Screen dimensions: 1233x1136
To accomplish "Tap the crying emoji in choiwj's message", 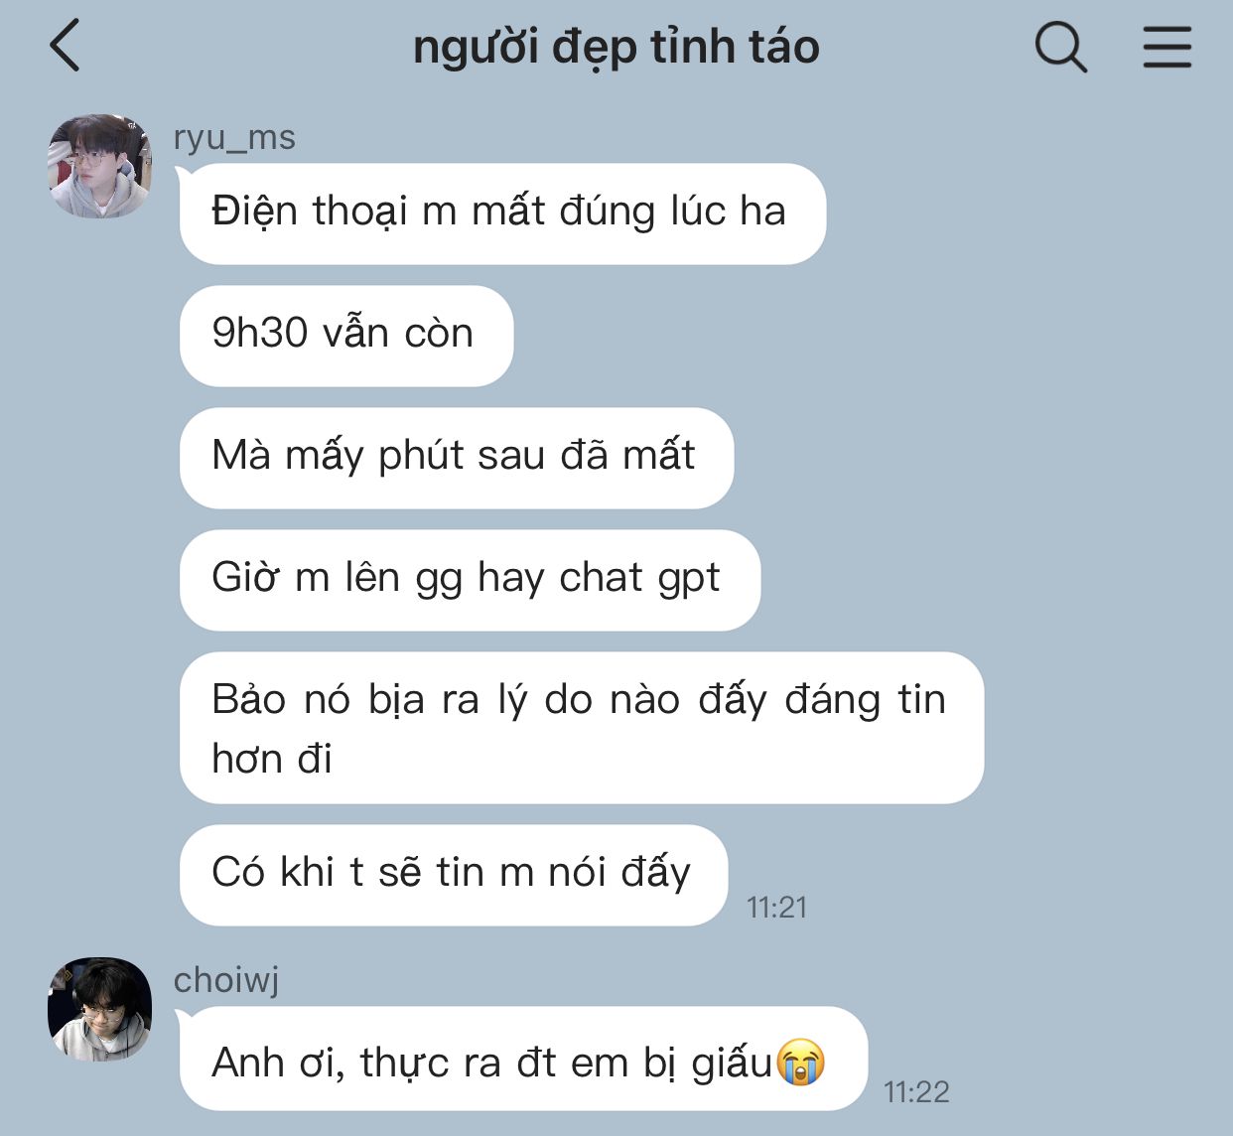I will 800,1062.
